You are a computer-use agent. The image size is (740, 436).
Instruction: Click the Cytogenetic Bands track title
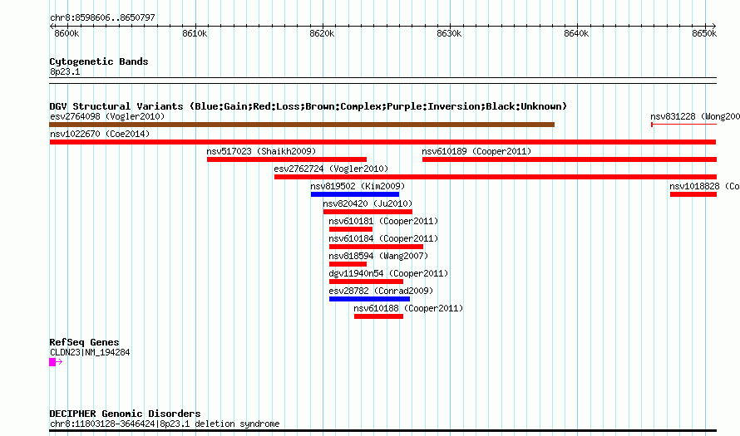coord(99,61)
